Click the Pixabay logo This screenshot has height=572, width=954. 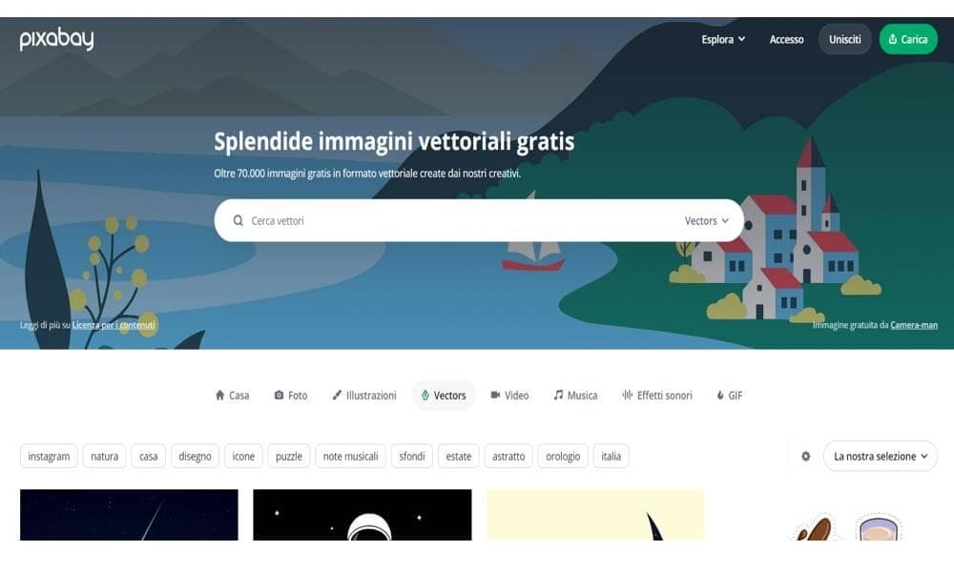(x=56, y=39)
